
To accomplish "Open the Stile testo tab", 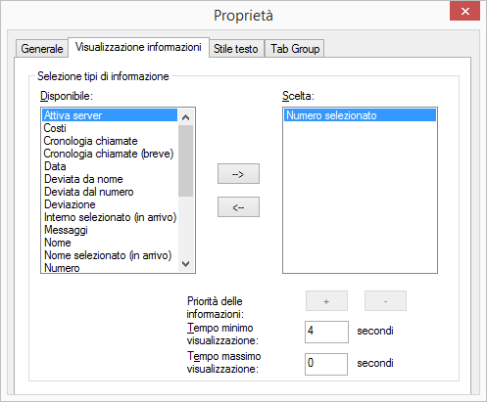I will tap(236, 49).
